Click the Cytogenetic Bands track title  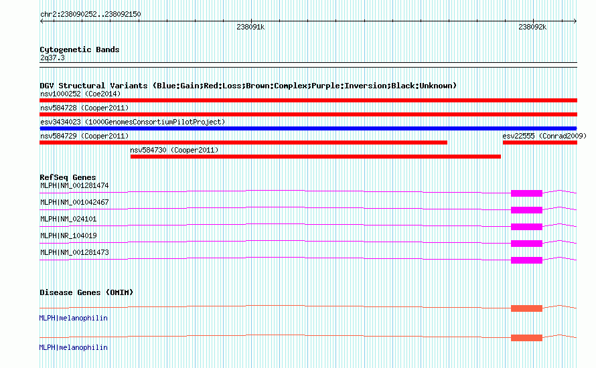click(x=80, y=50)
